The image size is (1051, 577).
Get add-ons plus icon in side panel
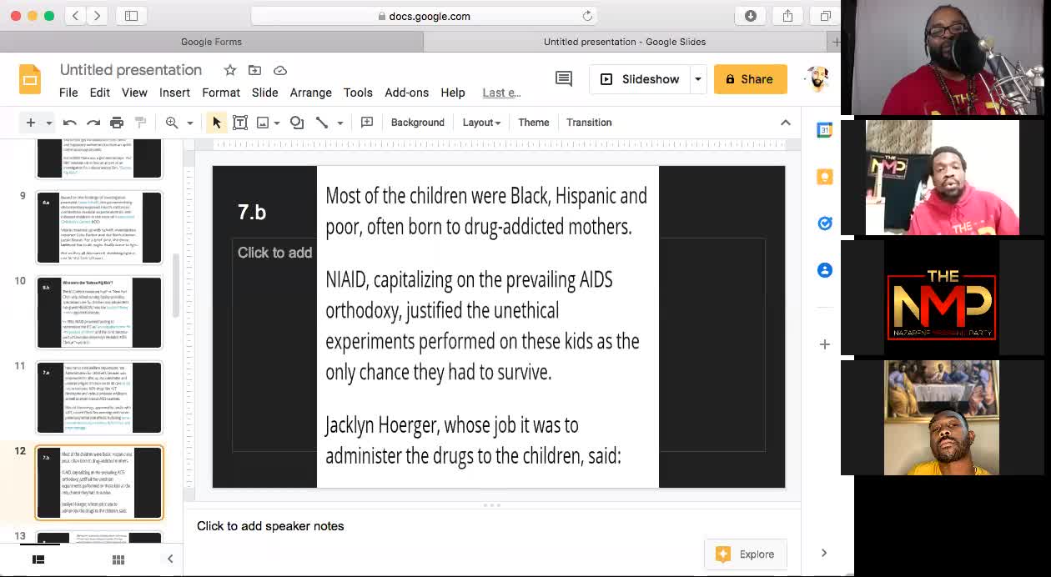coord(825,344)
